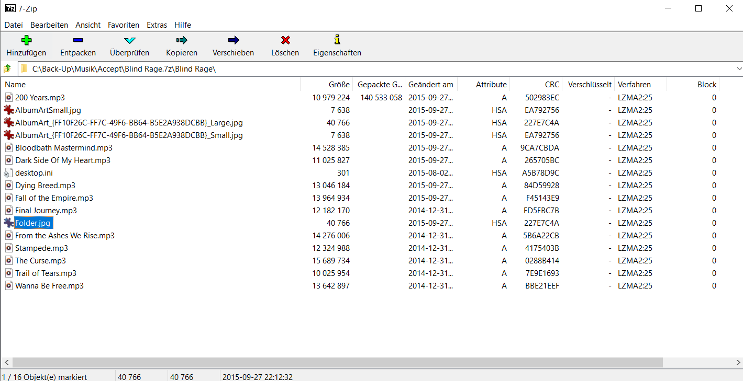The height and width of the screenshot is (381, 743).
Task: Click the Dark Side Of My Heart.mp3 icon
Action: click(x=9, y=160)
